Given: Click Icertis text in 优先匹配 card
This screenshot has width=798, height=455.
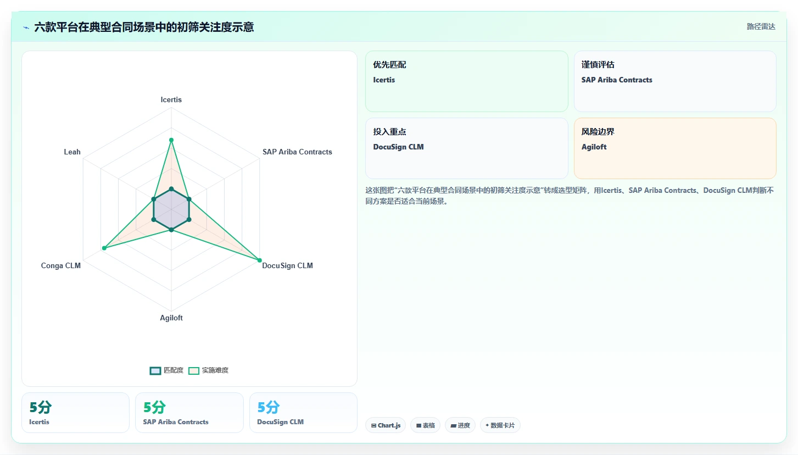Looking at the screenshot, I should pyautogui.click(x=384, y=80).
